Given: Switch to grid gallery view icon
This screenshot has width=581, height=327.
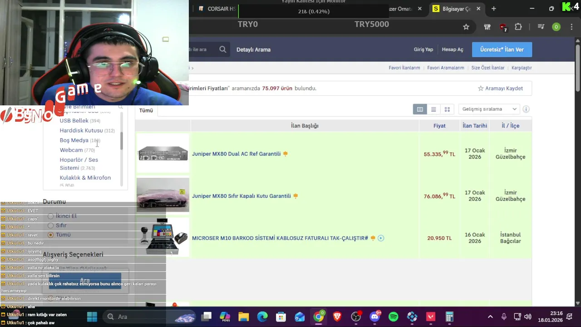Looking at the screenshot, I should coord(447,109).
